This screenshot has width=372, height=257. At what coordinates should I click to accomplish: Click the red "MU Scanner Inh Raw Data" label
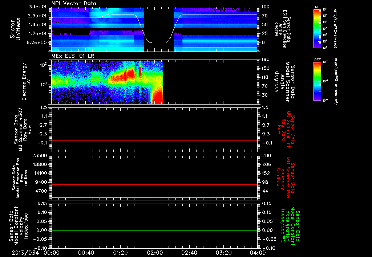(x=286, y=130)
